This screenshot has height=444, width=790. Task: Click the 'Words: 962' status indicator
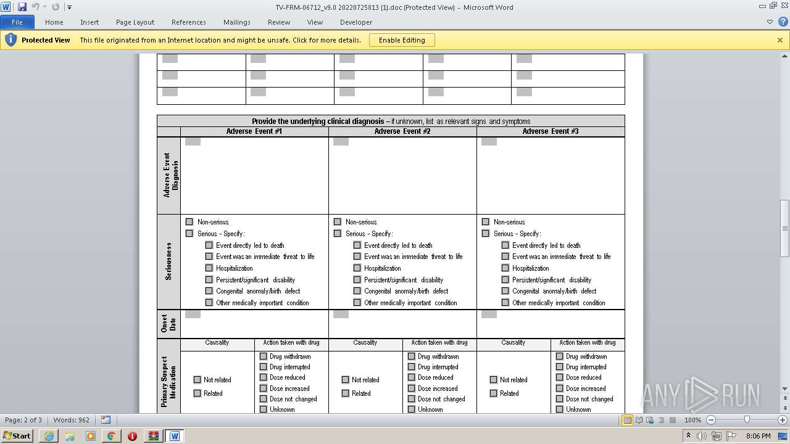click(x=72, y=420)
